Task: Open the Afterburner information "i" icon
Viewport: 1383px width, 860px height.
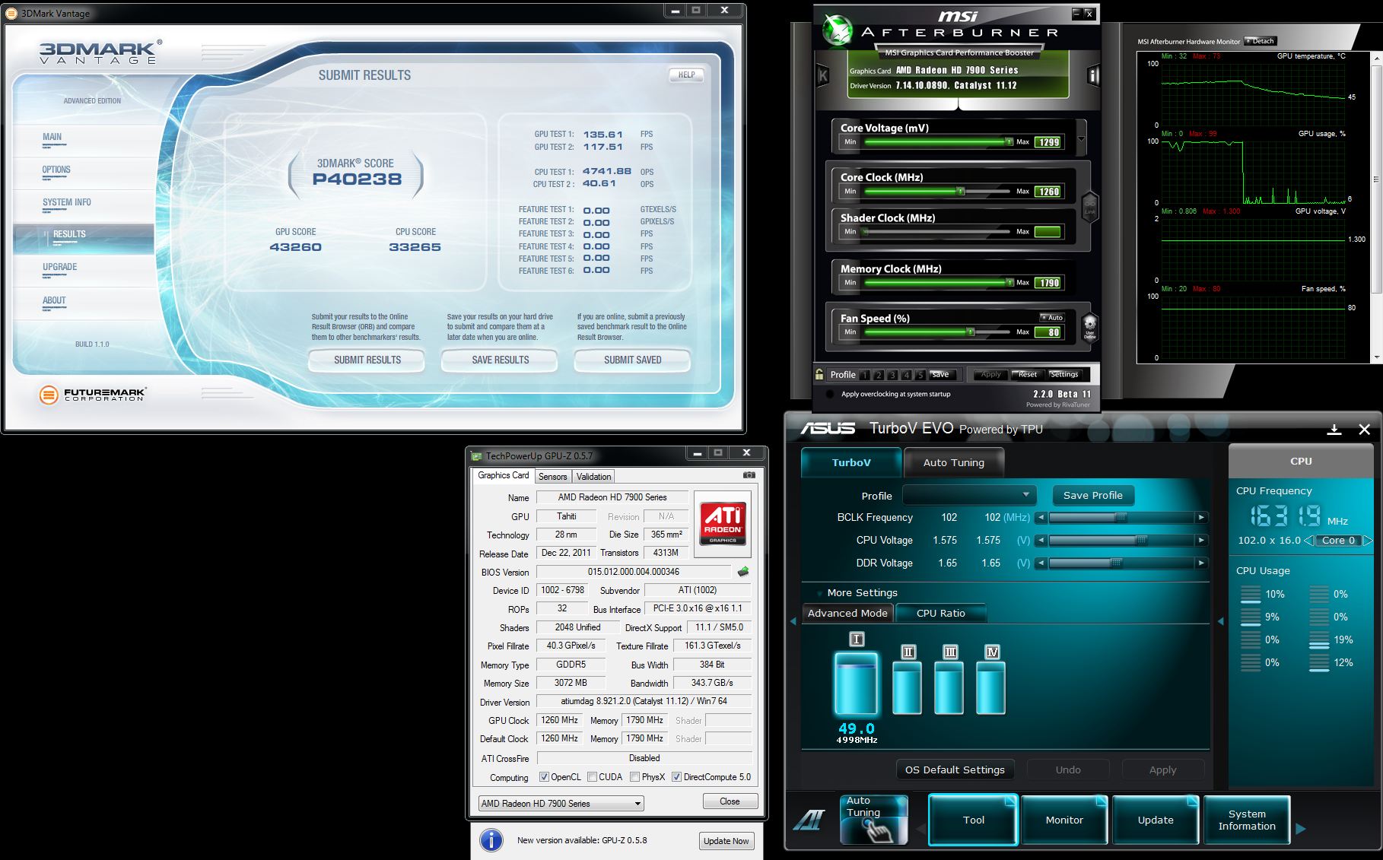Action: pyautogui.click(x=1094, y=75)
